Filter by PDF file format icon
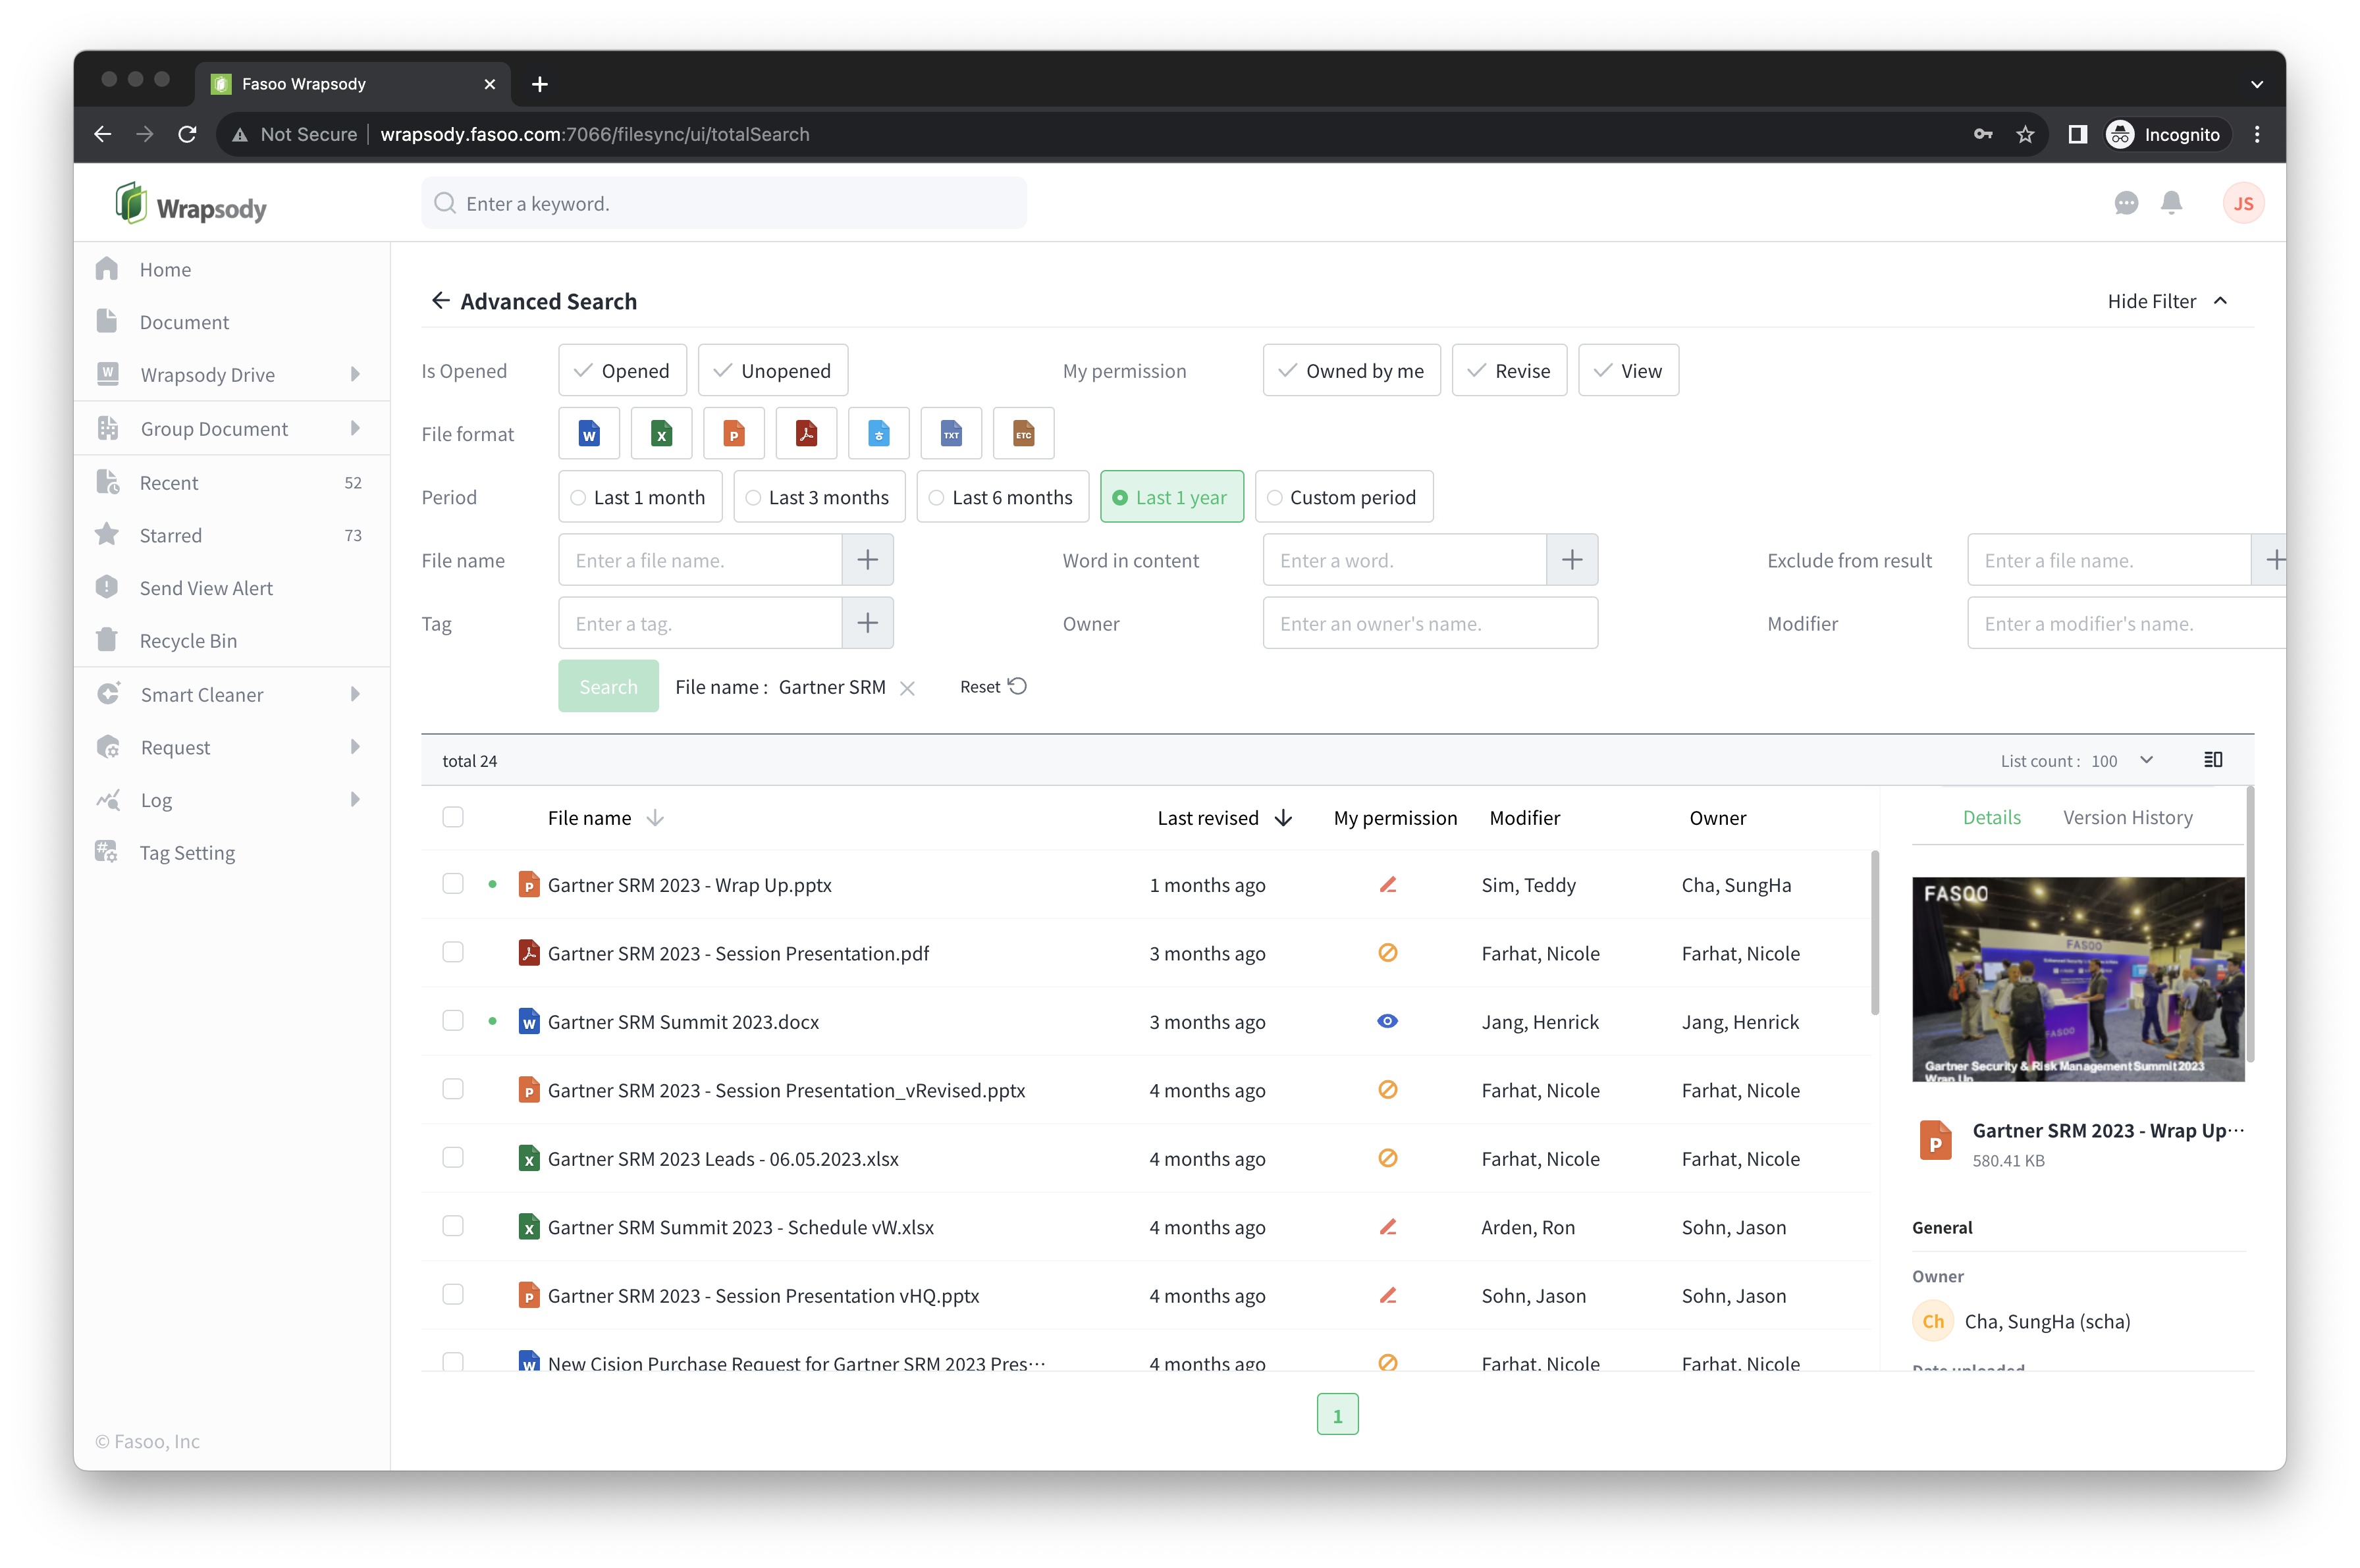This screenshot has width=2360, height=1568. coord(807,434)
